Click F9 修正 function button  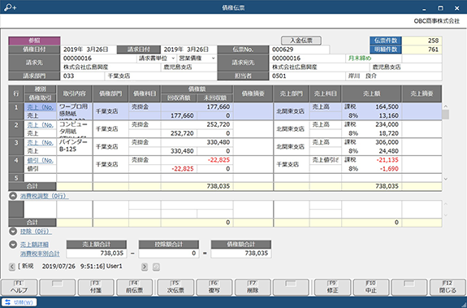(333, 288)
